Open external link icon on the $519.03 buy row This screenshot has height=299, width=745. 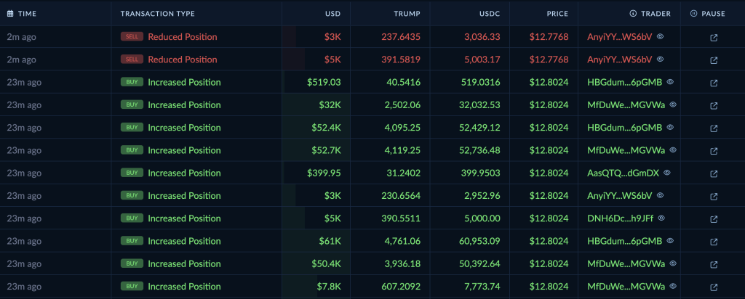[714, 83]
